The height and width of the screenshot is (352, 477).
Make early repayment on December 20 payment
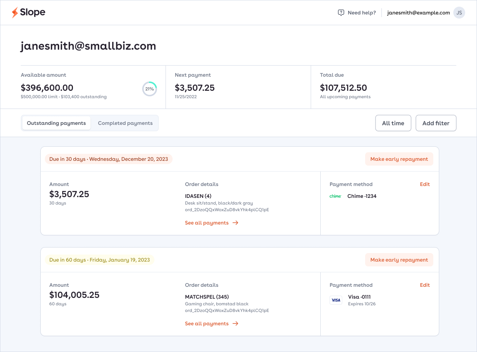pyautogui.click(x=399, y=159)
